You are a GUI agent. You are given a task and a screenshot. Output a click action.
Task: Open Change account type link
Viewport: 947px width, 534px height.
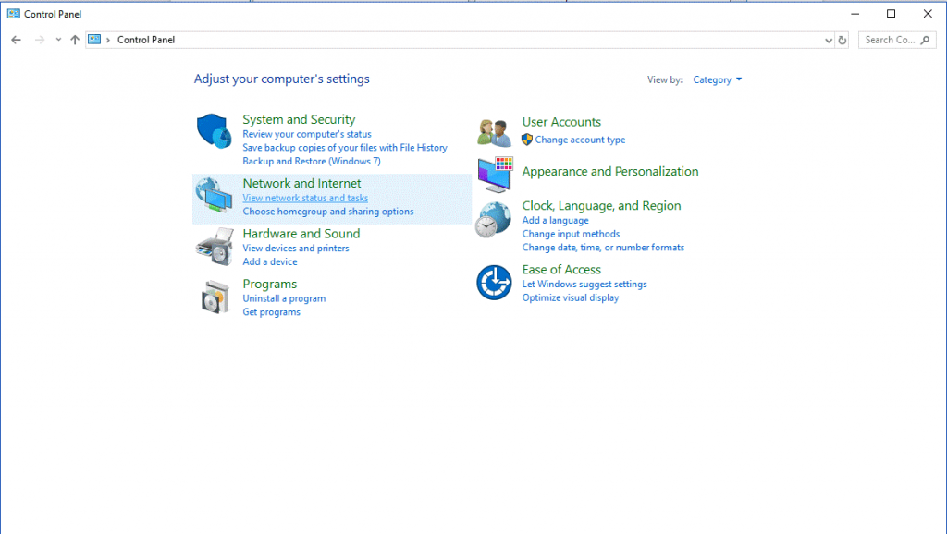click(x=580, y=140)
